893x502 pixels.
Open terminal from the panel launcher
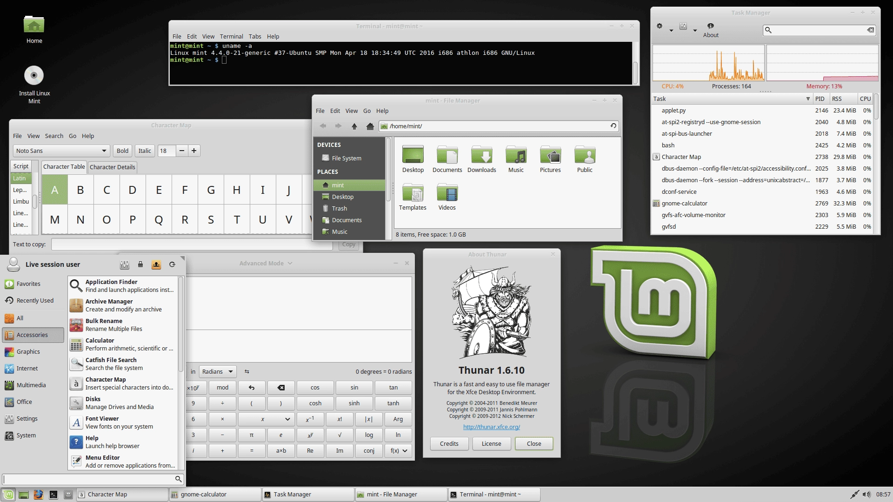point(53,495)
